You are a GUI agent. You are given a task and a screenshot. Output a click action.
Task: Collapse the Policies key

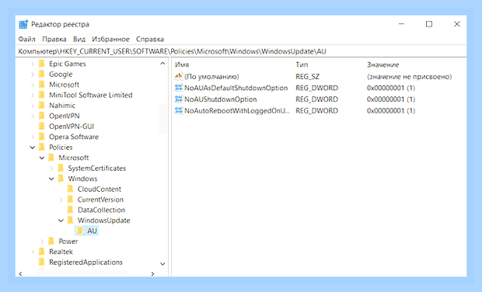click(x=33, y=148)
